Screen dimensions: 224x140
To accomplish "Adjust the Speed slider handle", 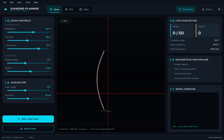I will click(31, 72).
